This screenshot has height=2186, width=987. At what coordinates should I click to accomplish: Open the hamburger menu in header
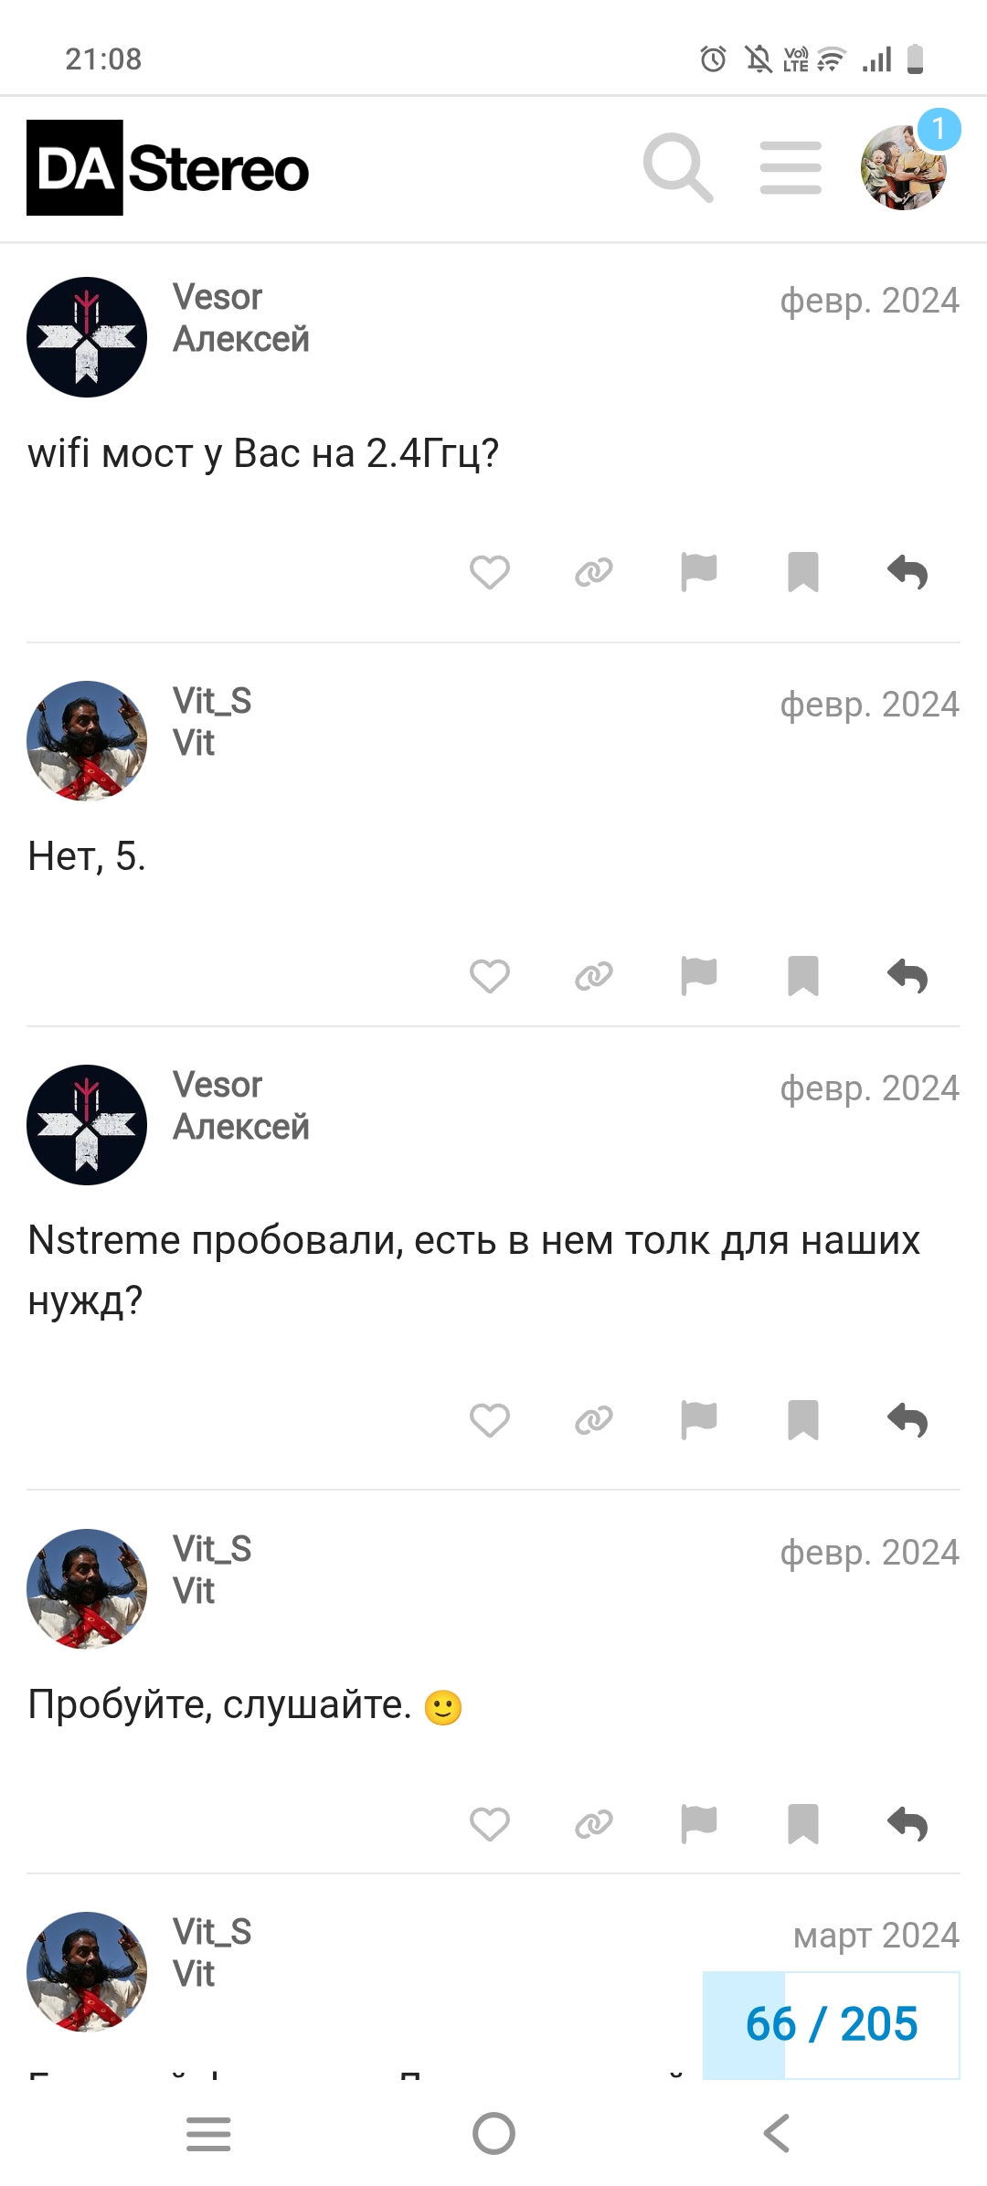pyautogui.click(x=791, y=167)
